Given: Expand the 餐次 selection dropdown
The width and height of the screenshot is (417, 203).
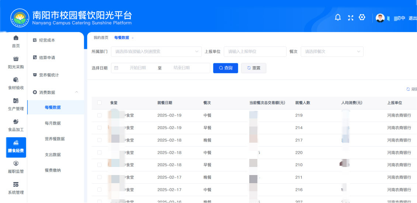Looking at the screenshot, I should point(332,52).
